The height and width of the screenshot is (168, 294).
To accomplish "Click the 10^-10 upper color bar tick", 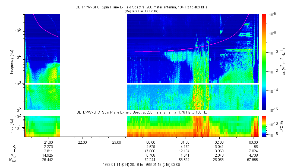I will point(273,53).
